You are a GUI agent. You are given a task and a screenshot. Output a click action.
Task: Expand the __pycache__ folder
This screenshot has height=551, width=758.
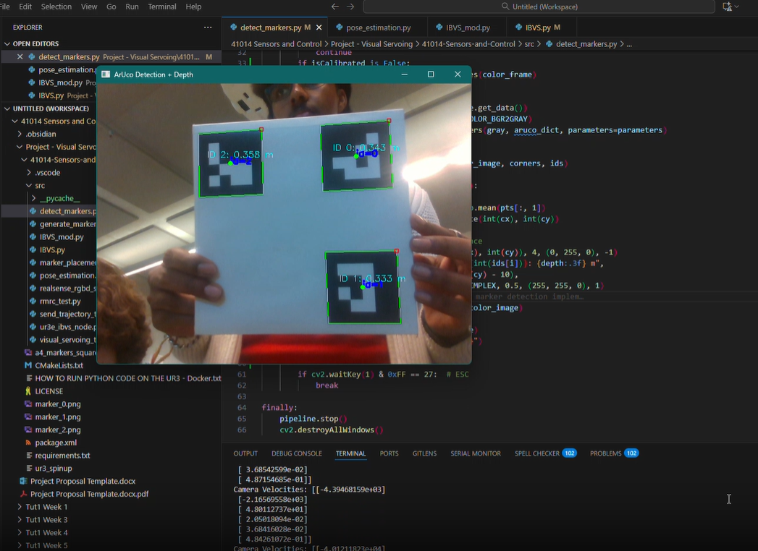pyautogui.click(x=34, y=198)
